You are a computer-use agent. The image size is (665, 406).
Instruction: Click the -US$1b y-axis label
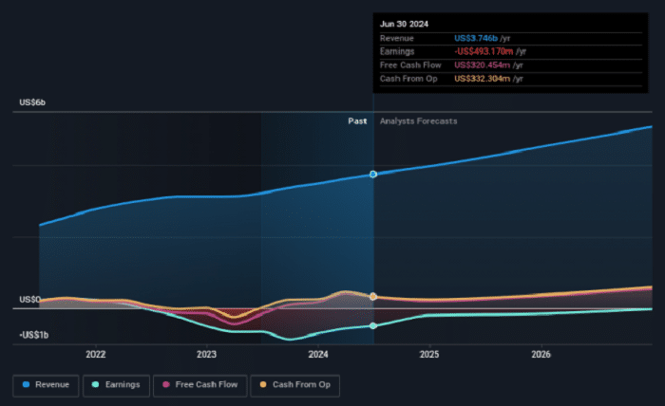[34, 335]
